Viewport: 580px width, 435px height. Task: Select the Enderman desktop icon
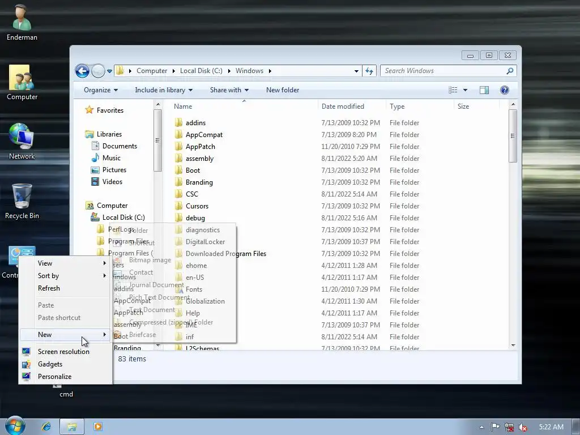(22, 22)
